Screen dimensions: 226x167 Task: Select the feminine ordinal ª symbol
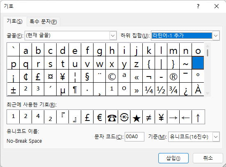124,76
